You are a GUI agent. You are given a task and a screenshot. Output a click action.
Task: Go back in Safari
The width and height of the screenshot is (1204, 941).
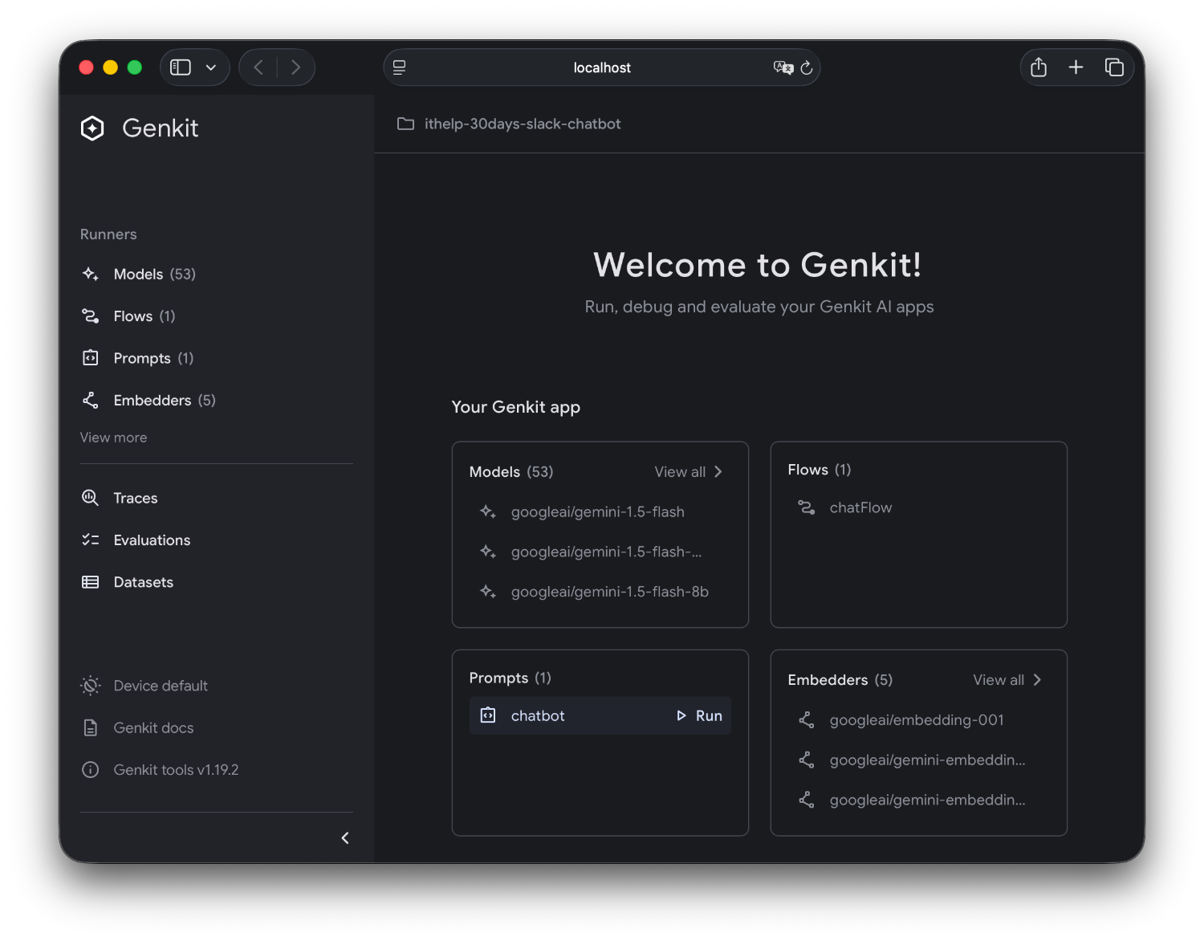(x=258, y=67)
